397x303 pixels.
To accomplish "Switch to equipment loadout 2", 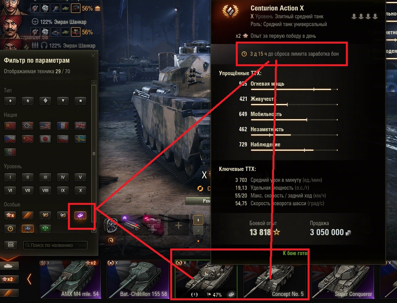I will tap(198, 230).
